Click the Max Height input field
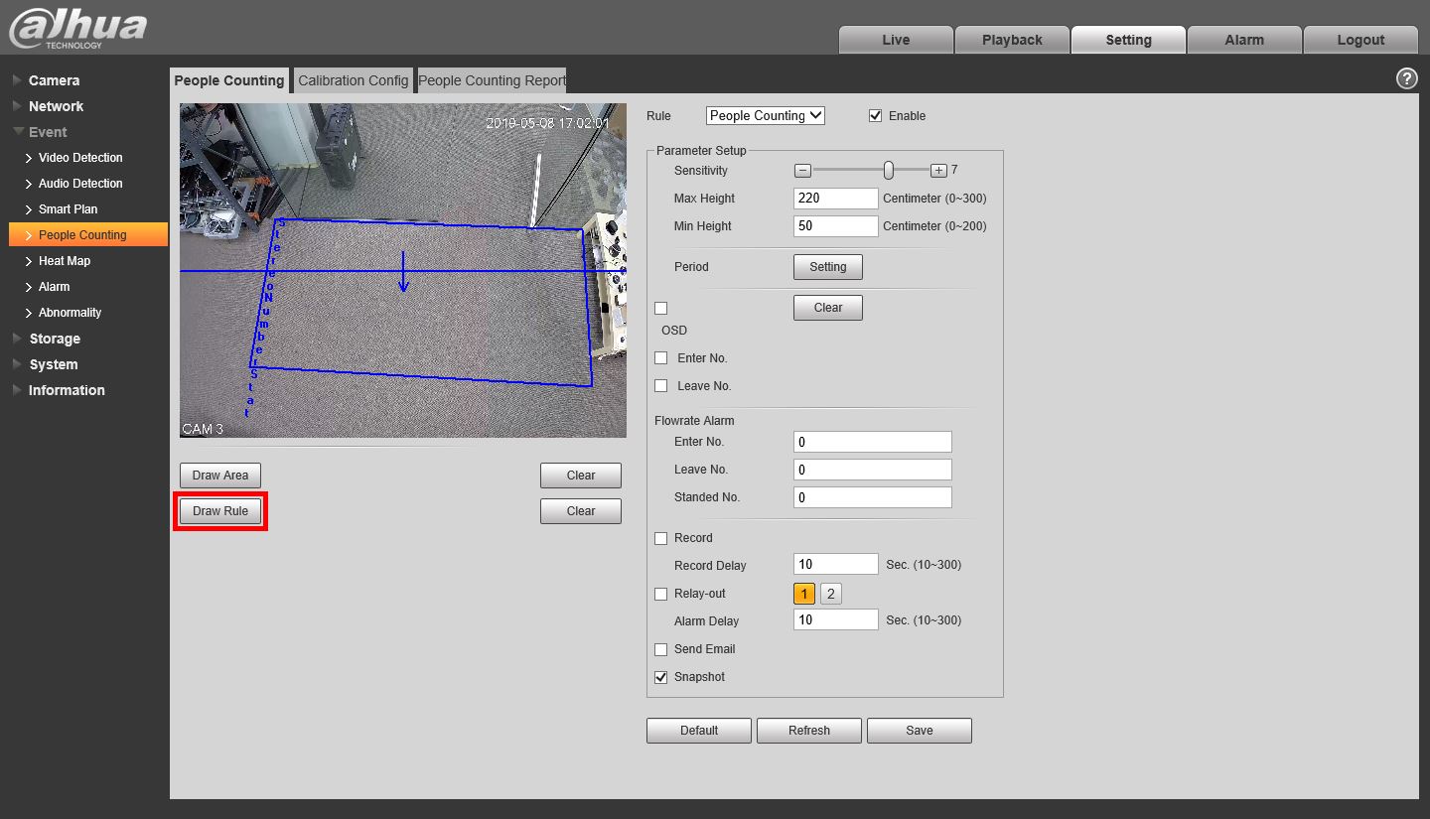Viewport: 1430px width, 819px height. 835,199
